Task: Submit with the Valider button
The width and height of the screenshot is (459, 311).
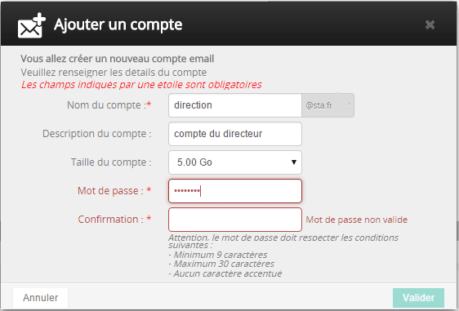Action: (x=419, y=298)
